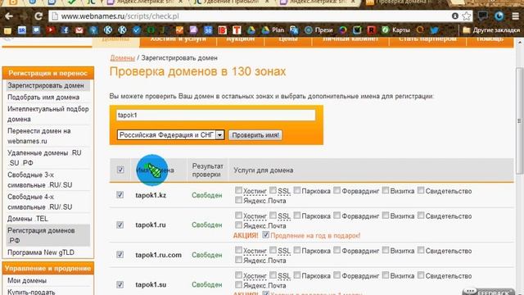Open Подобрать имя домена sidebar link
Screen dimensions: 524x295
[x=43, y=98]
